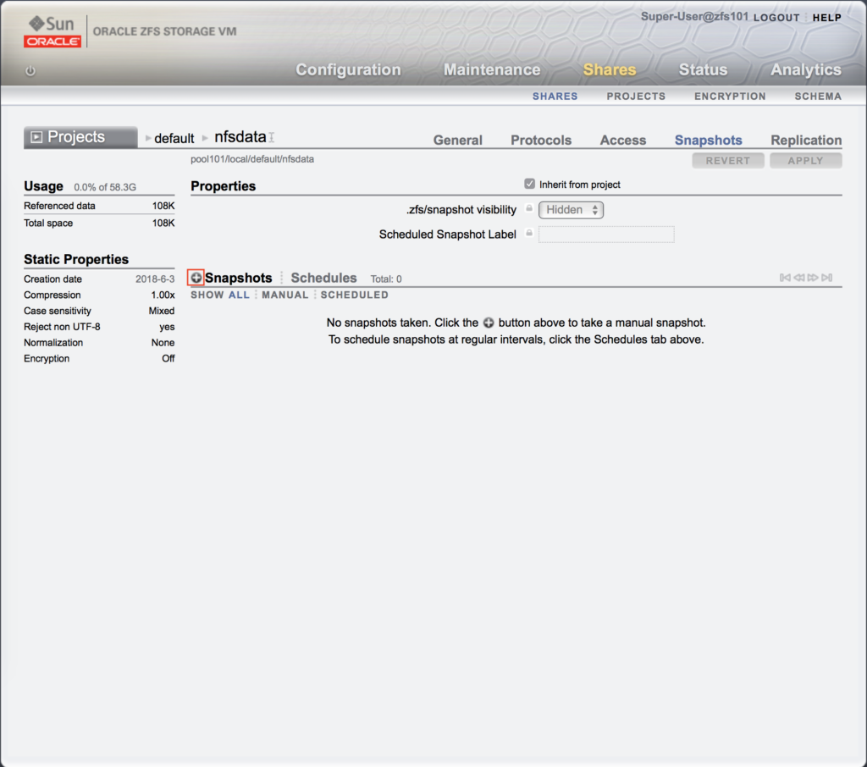
Task: Click the Projects panel expand icon
Action: pos(36,137)
